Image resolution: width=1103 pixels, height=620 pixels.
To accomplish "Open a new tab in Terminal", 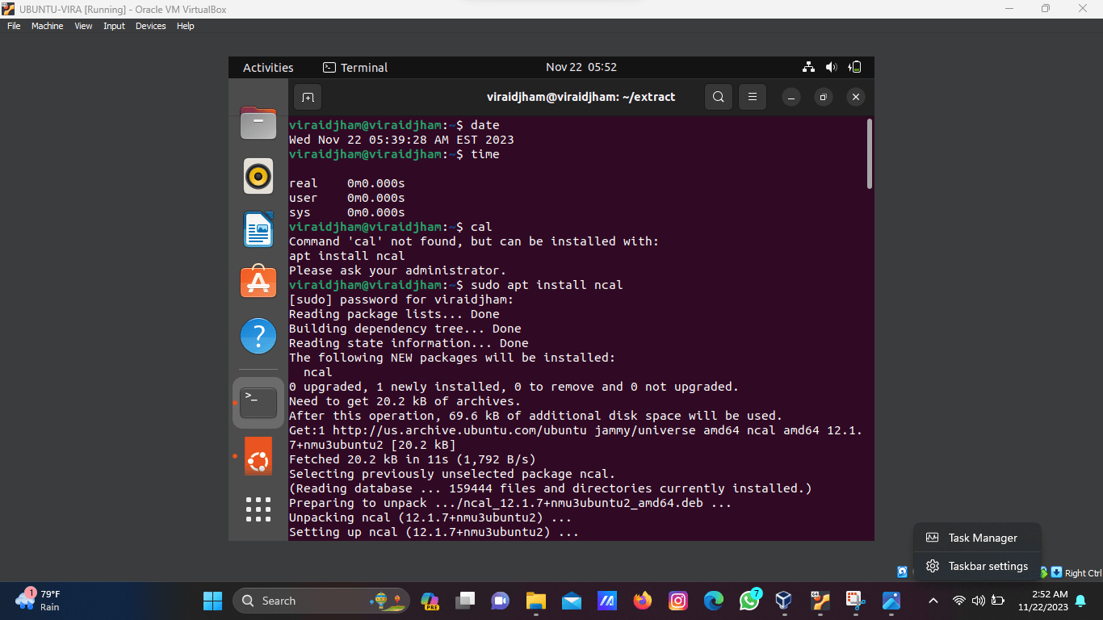I will pyautogui.click(x=308, y=97).
